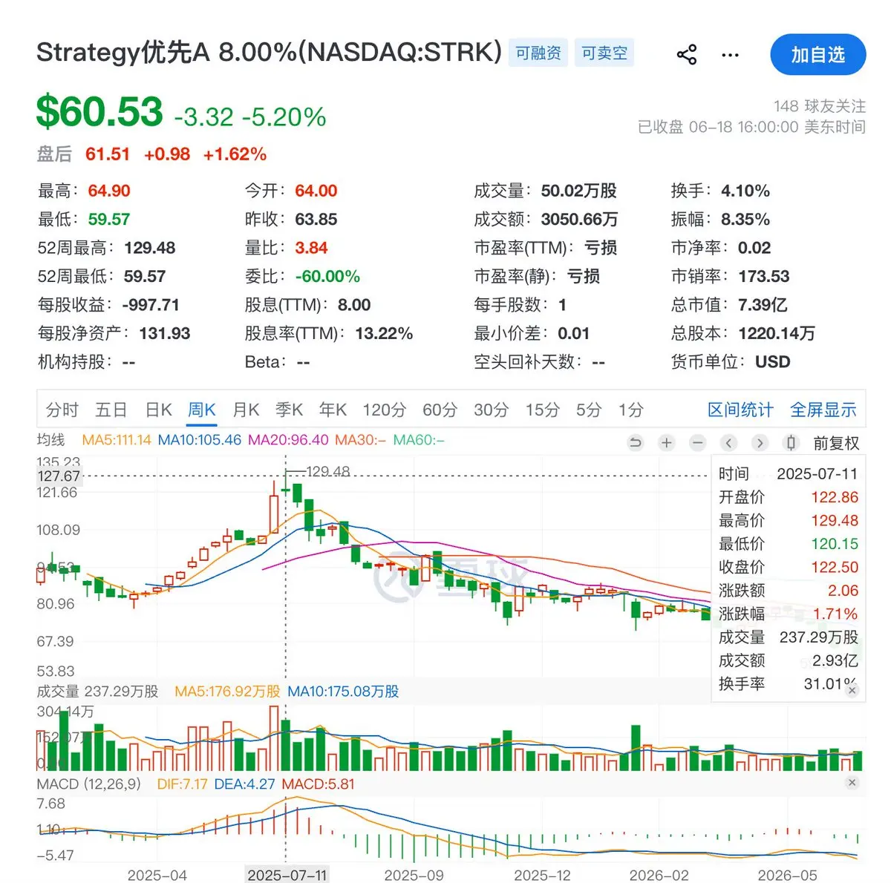
Task: Click the 成交量 237.29万股 volume label
Action: (x=97, y=692)
